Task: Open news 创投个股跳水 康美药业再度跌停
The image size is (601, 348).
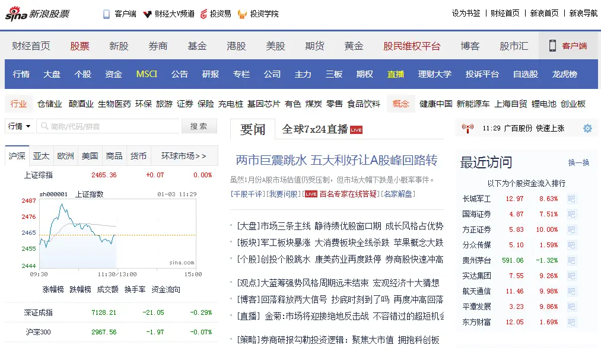Action: 321,260
